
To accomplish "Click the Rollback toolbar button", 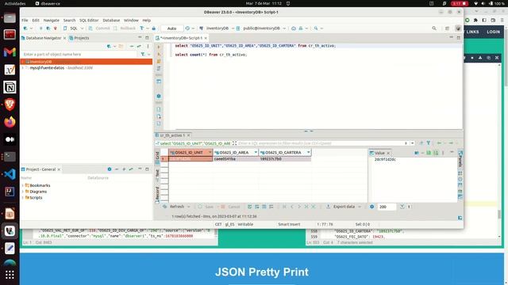I will [125, 28].
